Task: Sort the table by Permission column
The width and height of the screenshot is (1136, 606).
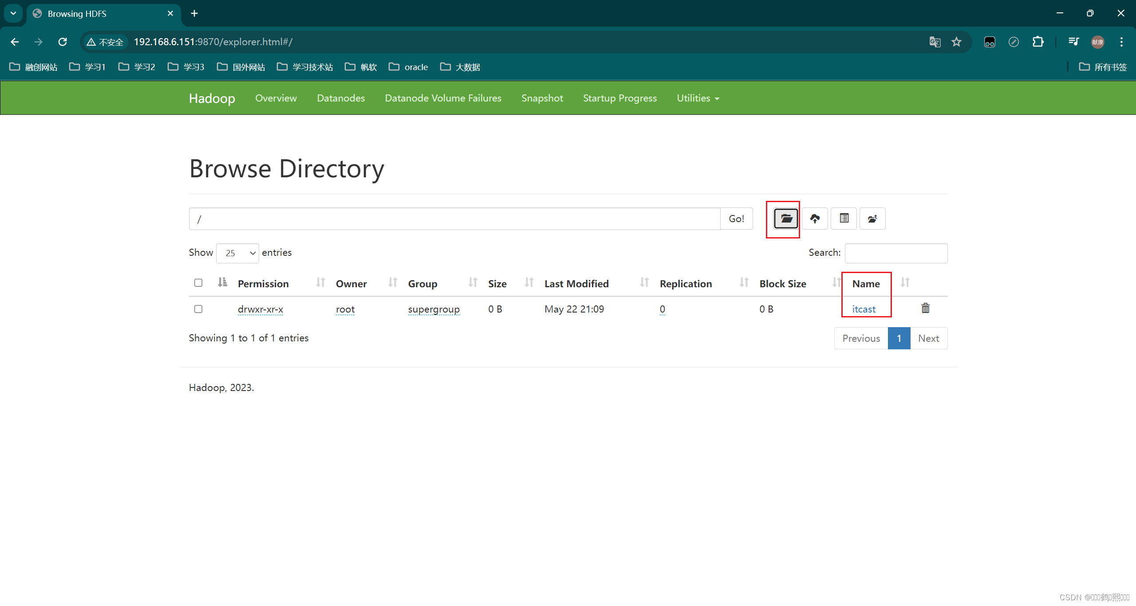Action: [263, 284]
